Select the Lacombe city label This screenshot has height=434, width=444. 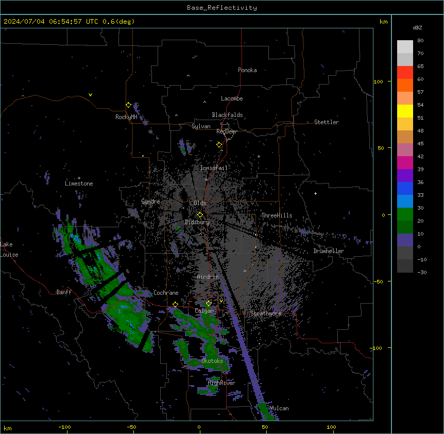click(232, 98)
